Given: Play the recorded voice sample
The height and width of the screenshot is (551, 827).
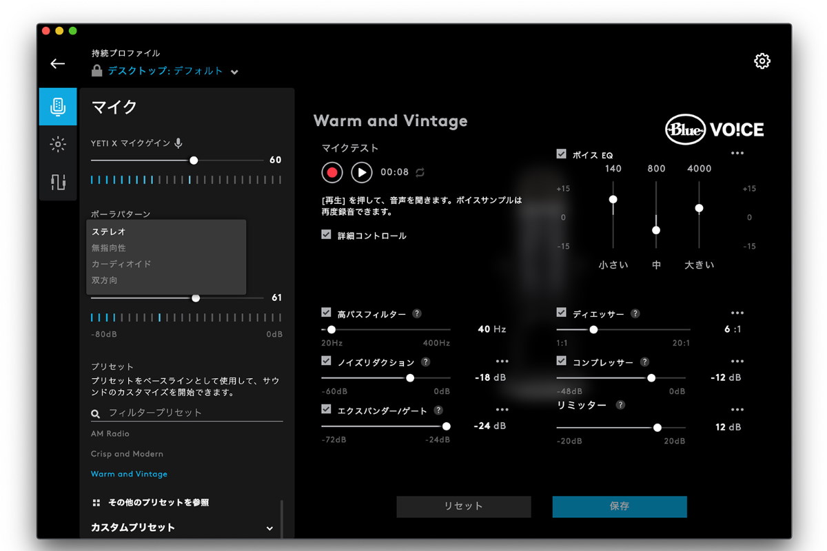Looking at the screenshot, I should click(x=362, y=172).
